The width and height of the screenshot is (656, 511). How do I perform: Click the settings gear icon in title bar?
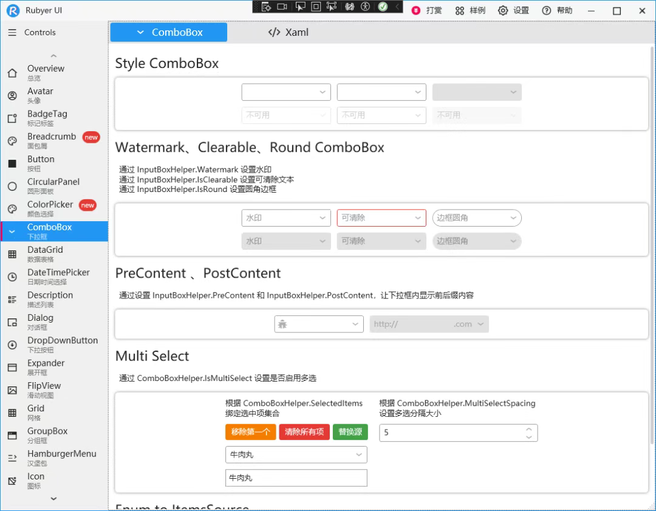(502, 10)
